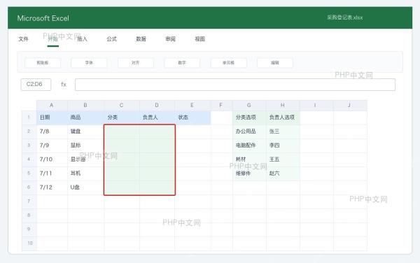Open the 视图 ribbon tab

coord(199,39)
